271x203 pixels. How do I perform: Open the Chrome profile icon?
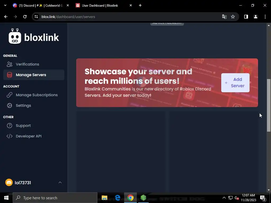click(256, 17)
